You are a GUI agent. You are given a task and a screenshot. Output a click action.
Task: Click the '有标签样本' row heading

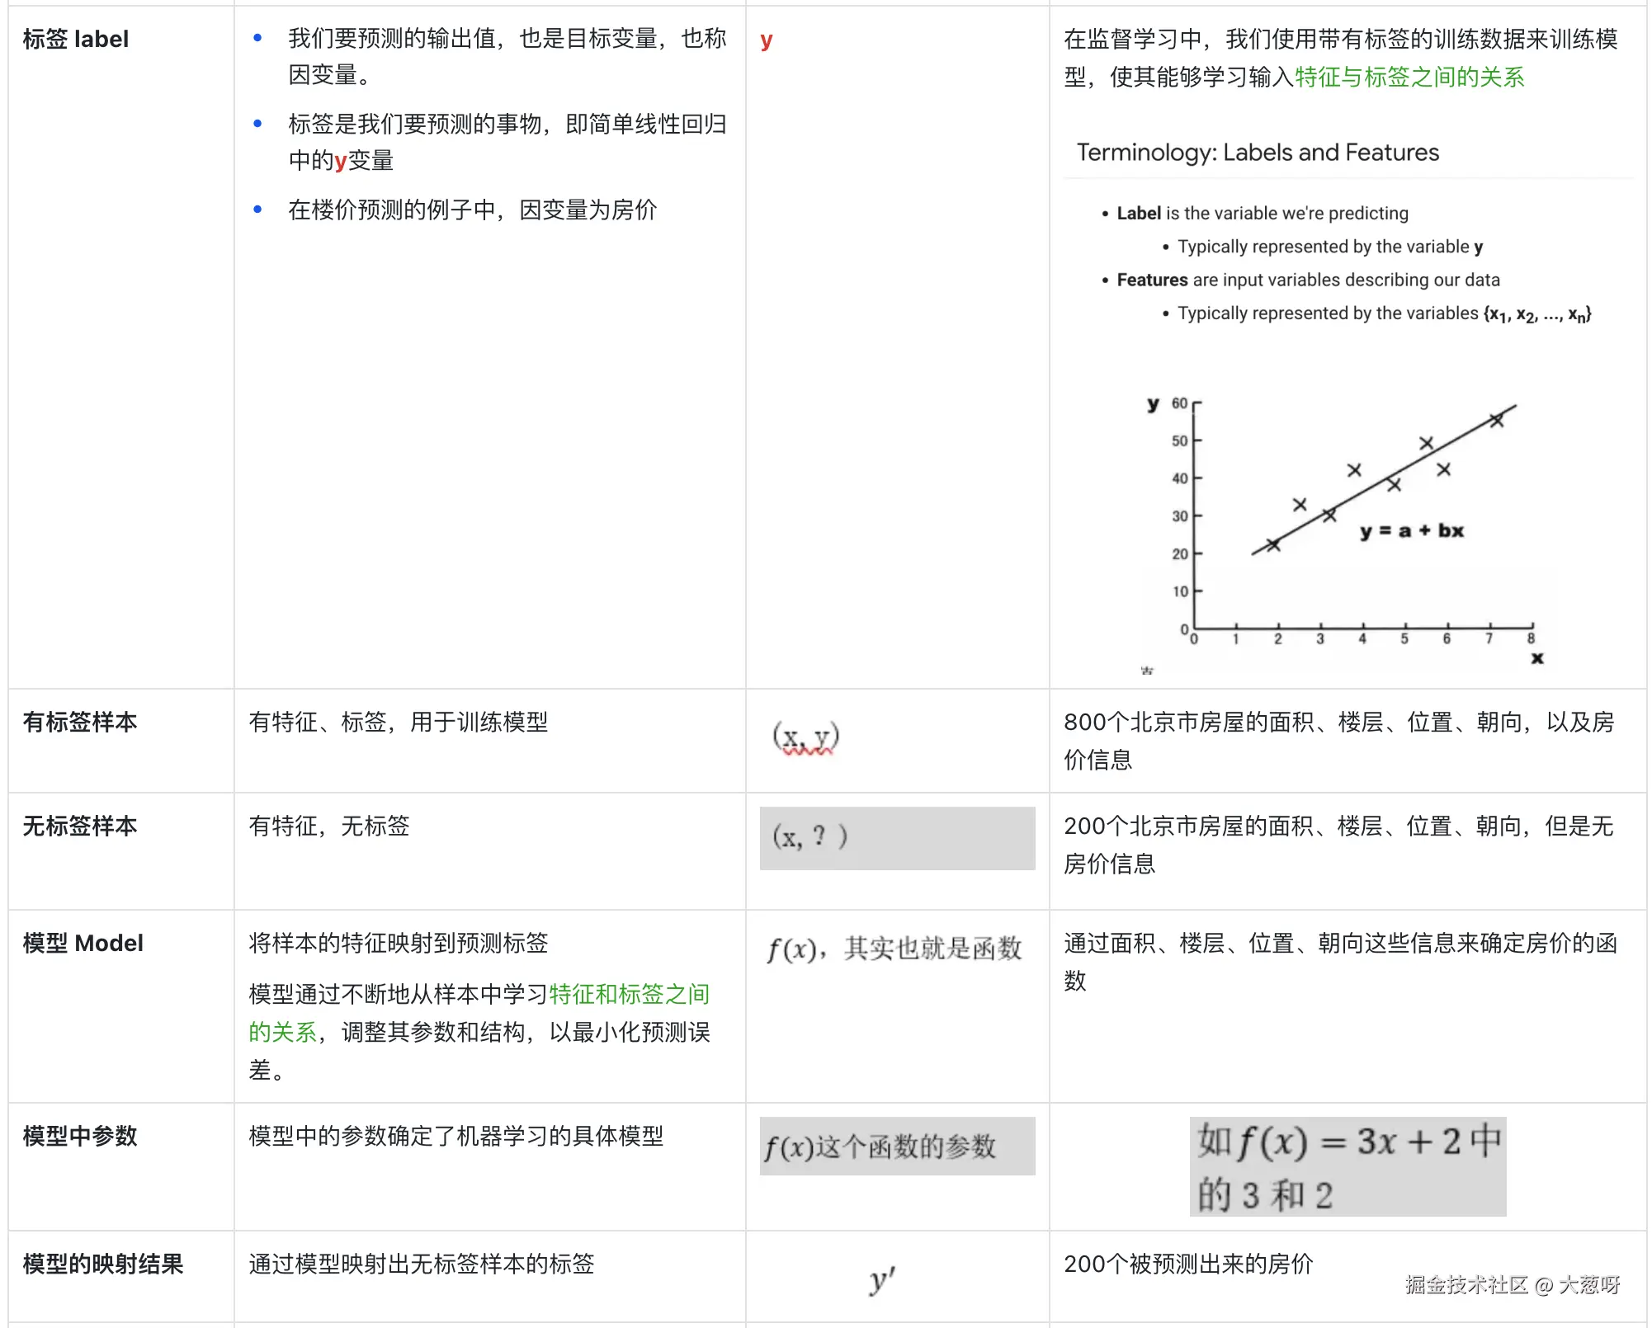pos(80,722)
